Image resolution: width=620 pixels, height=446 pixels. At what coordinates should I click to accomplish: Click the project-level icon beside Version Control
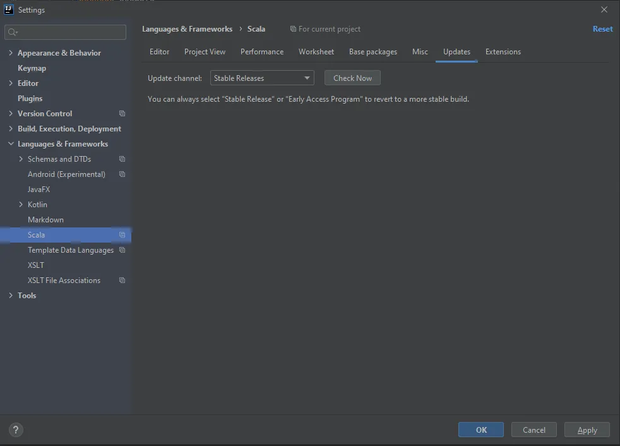[122, 114]
